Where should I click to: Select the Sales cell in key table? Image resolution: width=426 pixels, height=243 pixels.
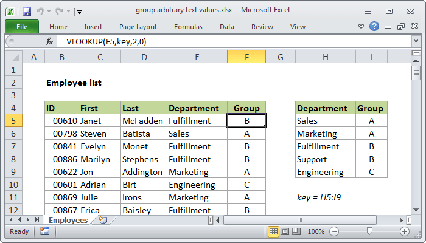pyautogui.click(x=326, y=121)
